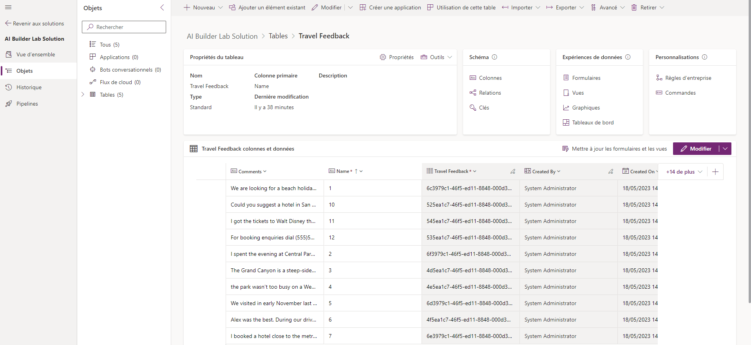This screenshot has height=345, width=751.
Task: Click the Created On column header
Action: coord(640,171)
